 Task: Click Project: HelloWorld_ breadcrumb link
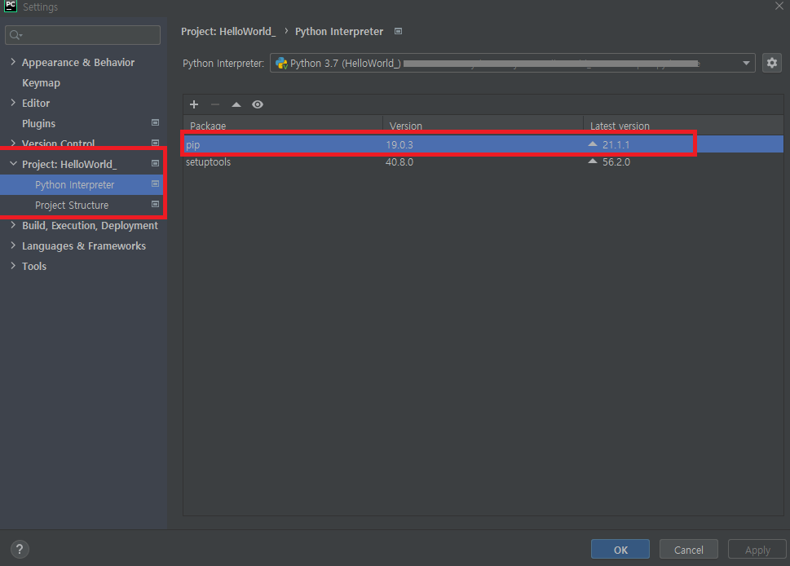[x=228, y=31]
